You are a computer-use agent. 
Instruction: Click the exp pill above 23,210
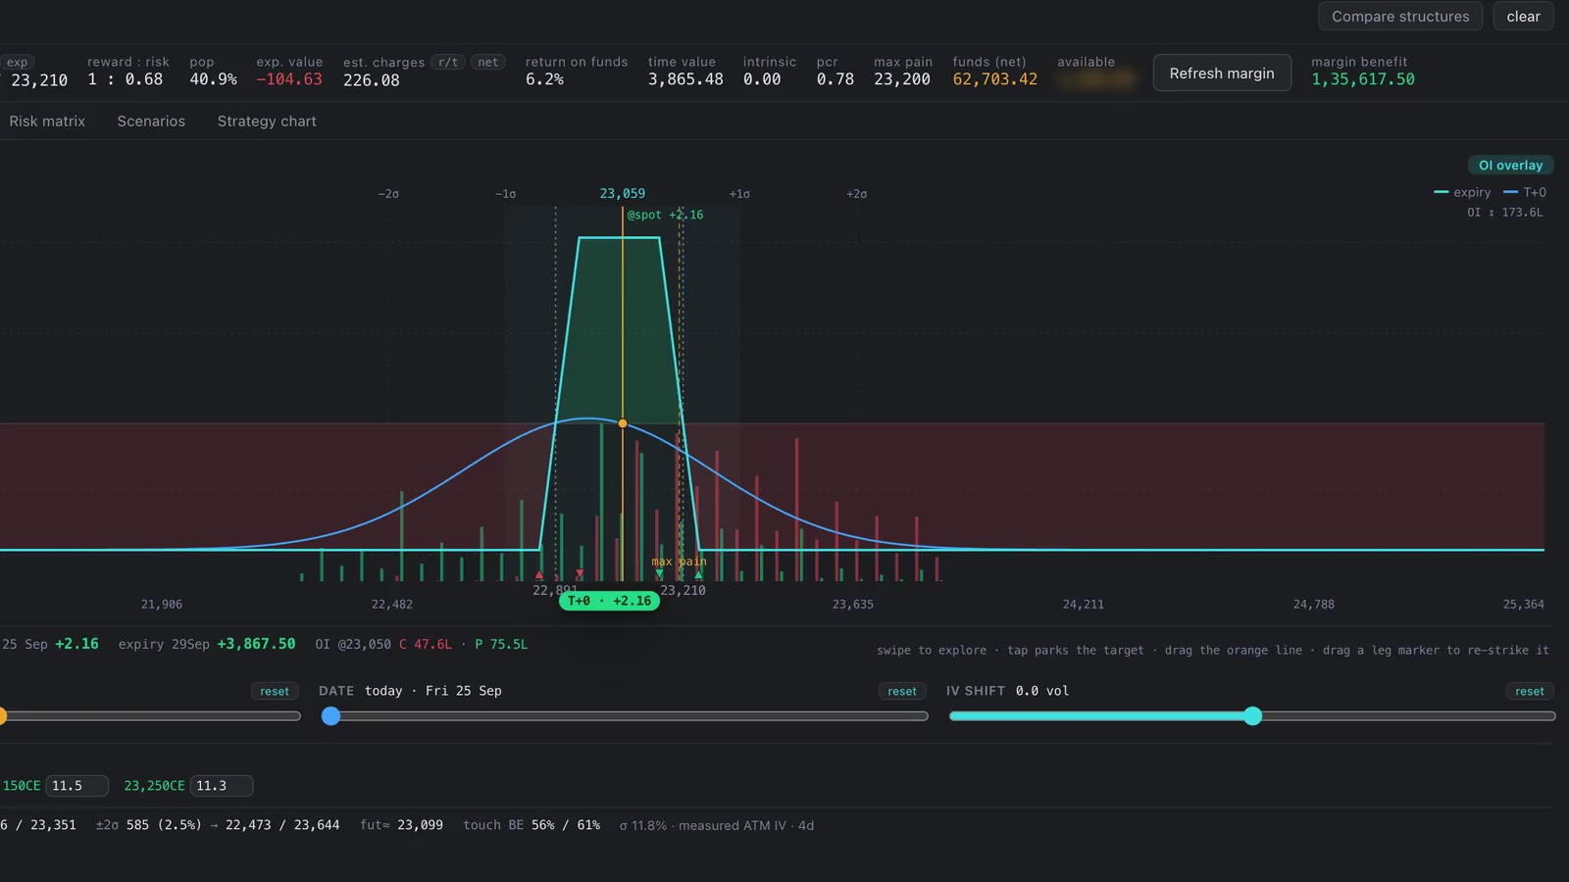[17, 62]
